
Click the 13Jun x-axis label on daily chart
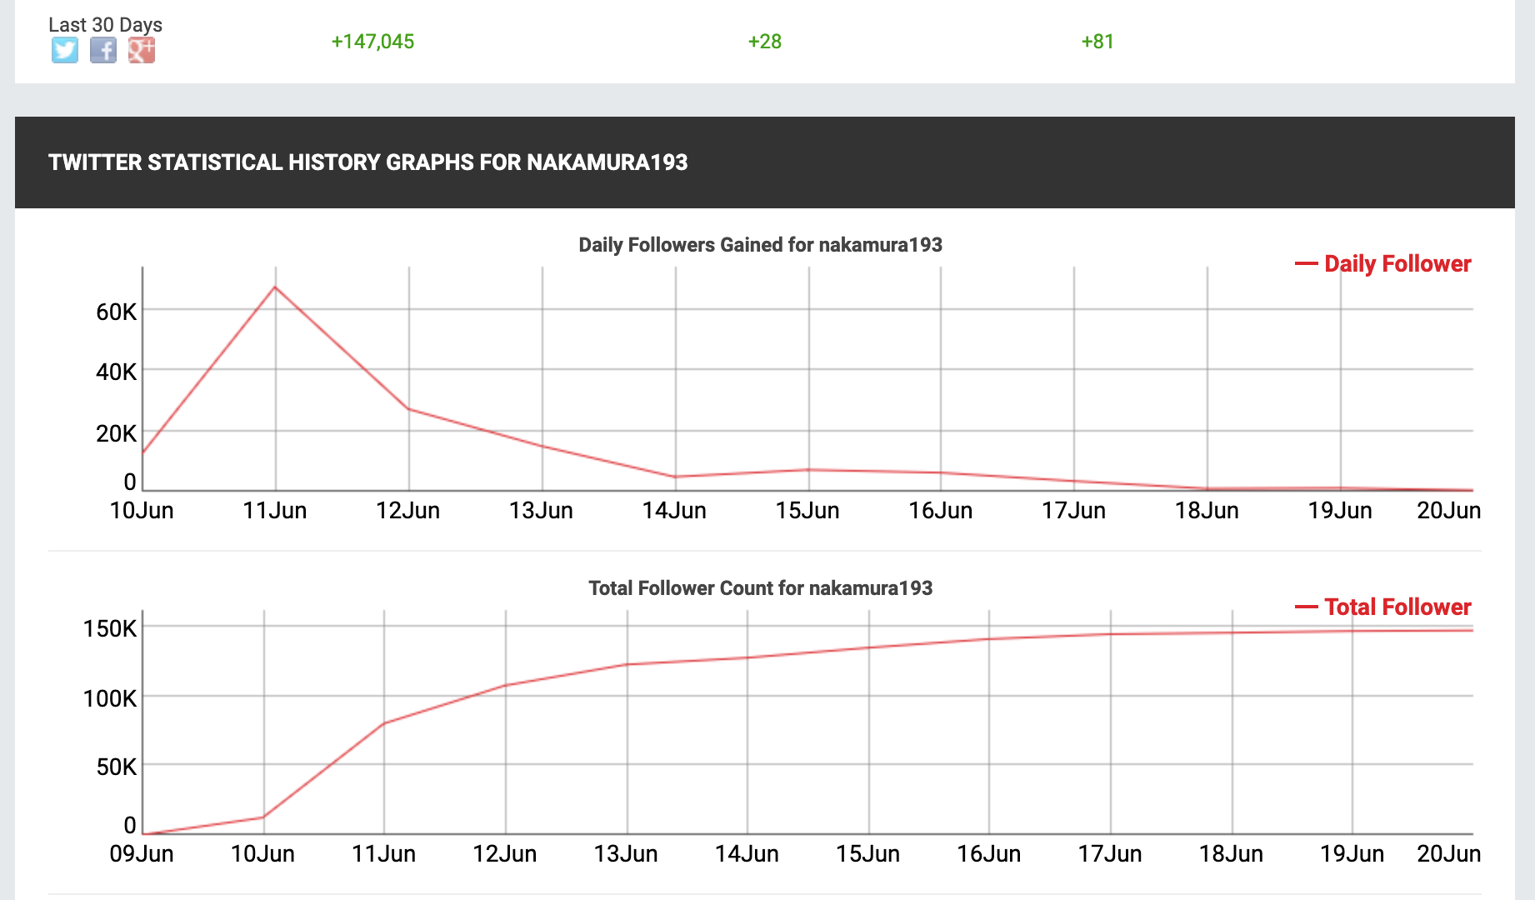pyautogui.click(x=541, y=510)
